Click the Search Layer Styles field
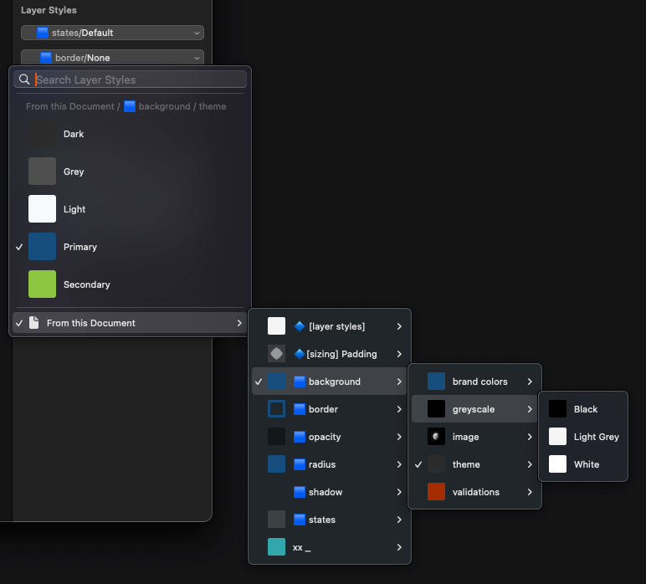The width and height of the screenshot is (646, 584). coord(131,79)
